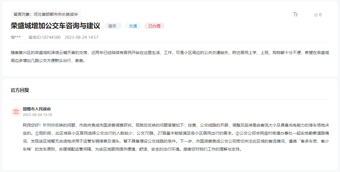Click the 已办理 status tag
The image size is (340, 172).
pyautogui.click(x=155, y=26)
